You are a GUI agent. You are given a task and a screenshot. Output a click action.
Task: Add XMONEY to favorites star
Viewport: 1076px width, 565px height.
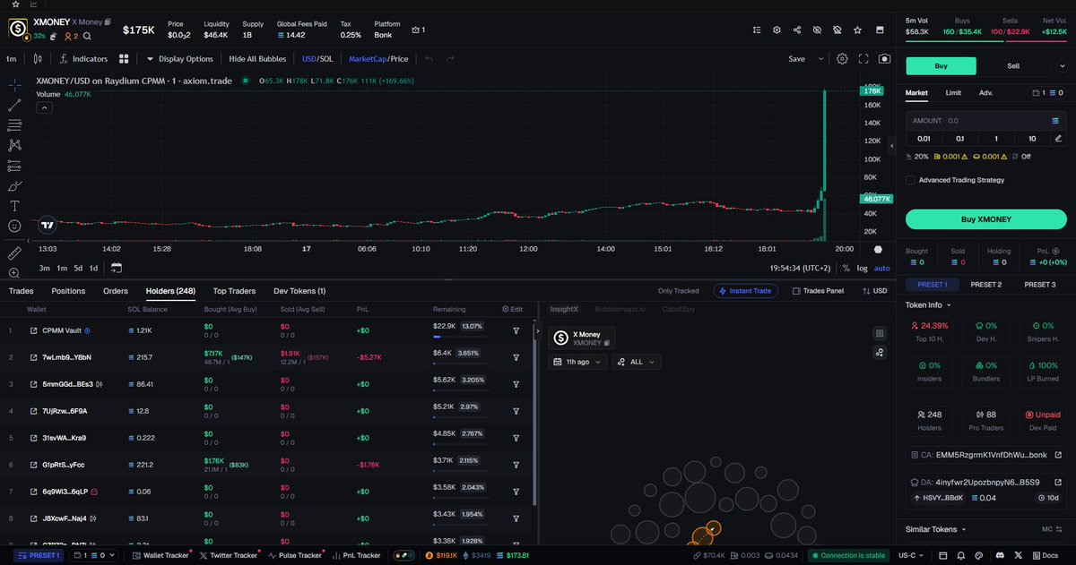[x=857, y=30]
